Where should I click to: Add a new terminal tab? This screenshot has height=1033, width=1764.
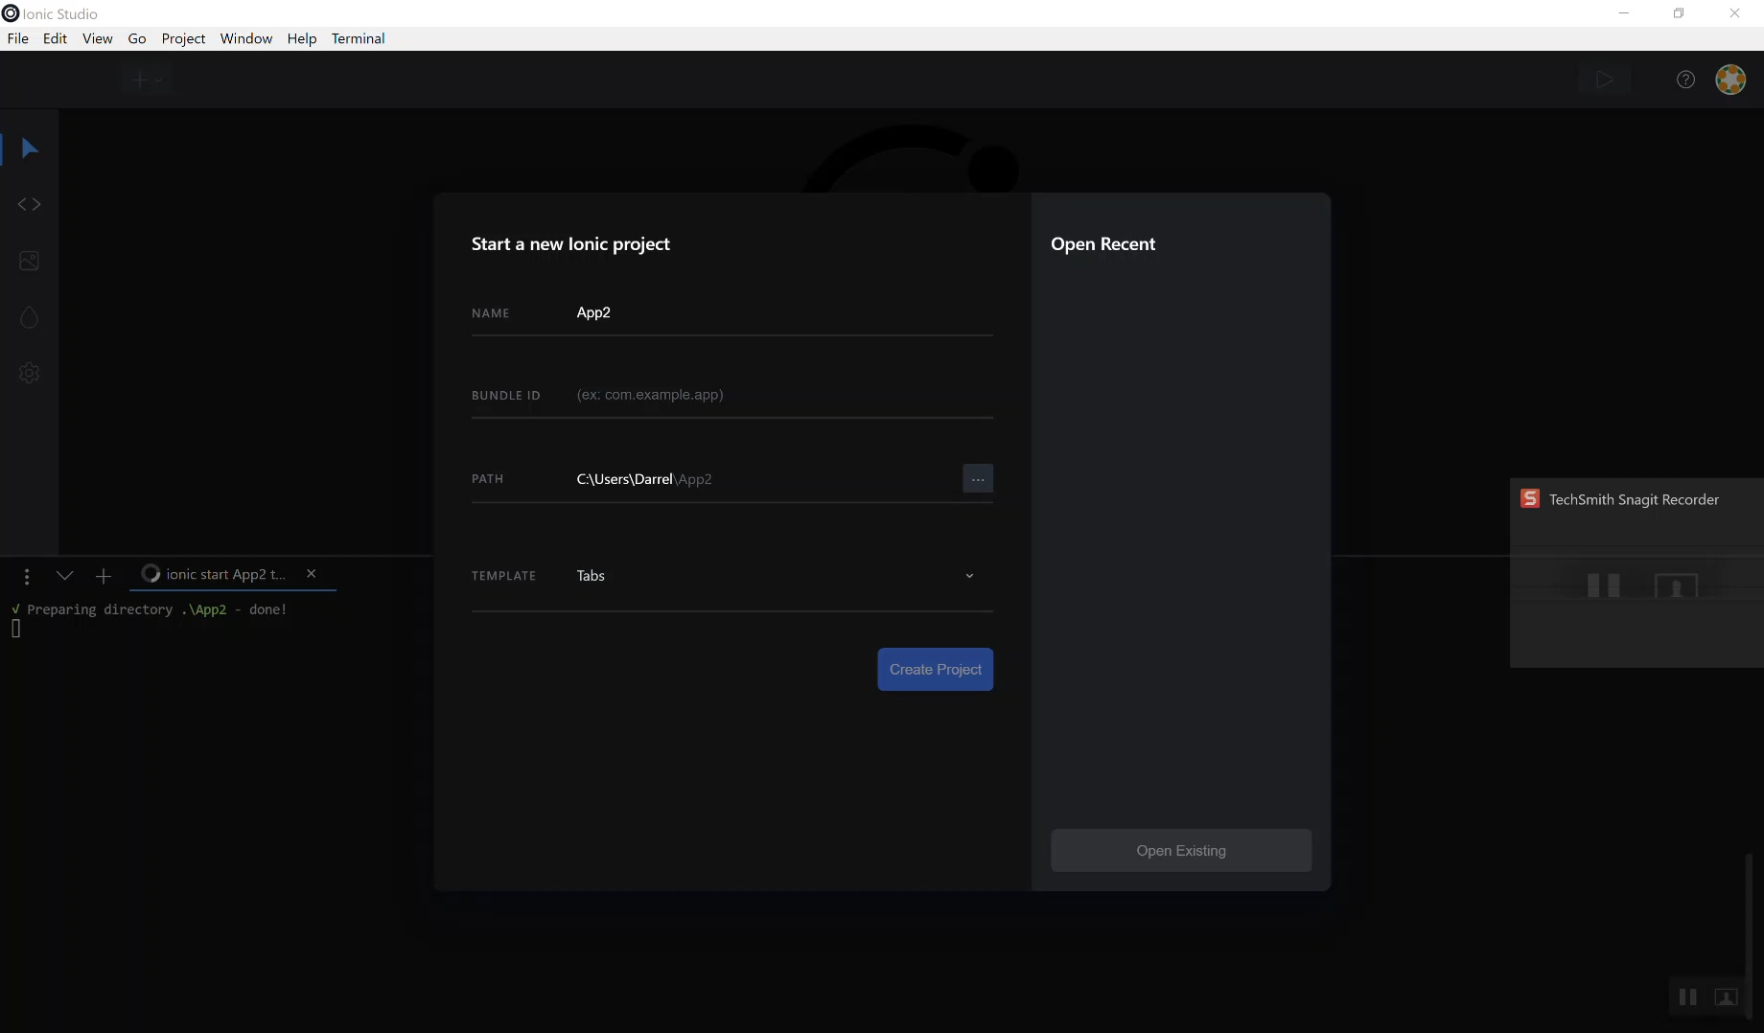click(104, 576)
